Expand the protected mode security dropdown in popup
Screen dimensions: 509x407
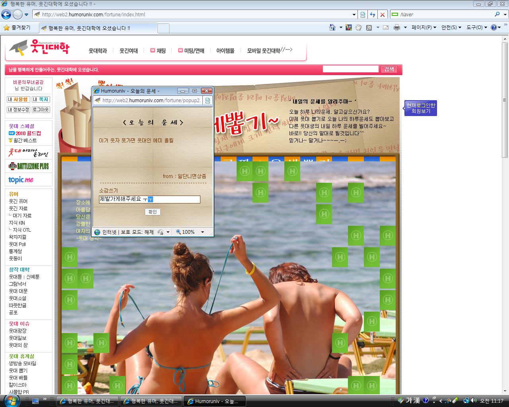pyautogui.click(x=168, y=232)
